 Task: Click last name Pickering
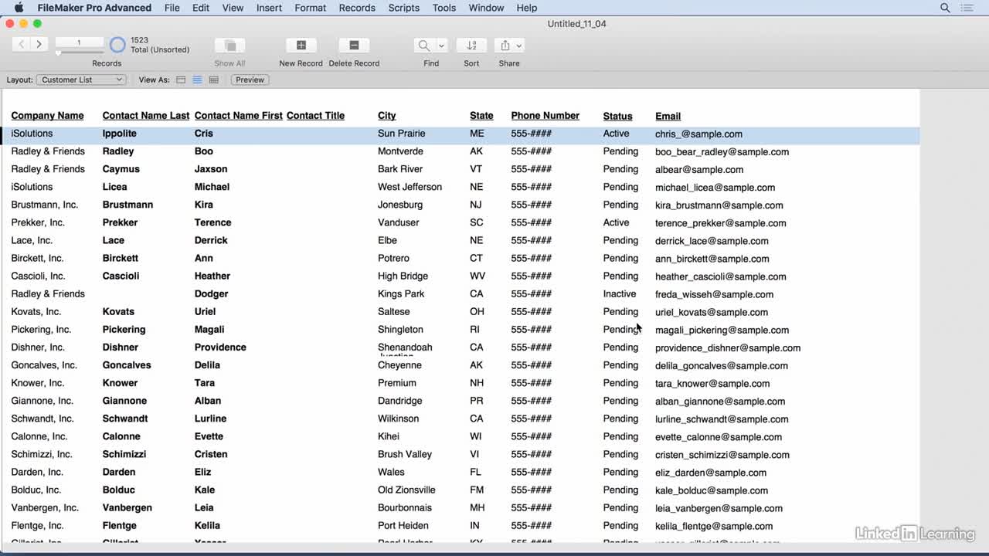click(x=124, y=330)
